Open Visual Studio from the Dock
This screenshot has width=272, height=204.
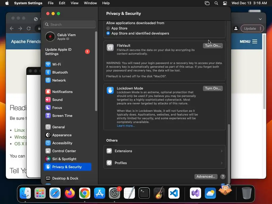point(195,193)
